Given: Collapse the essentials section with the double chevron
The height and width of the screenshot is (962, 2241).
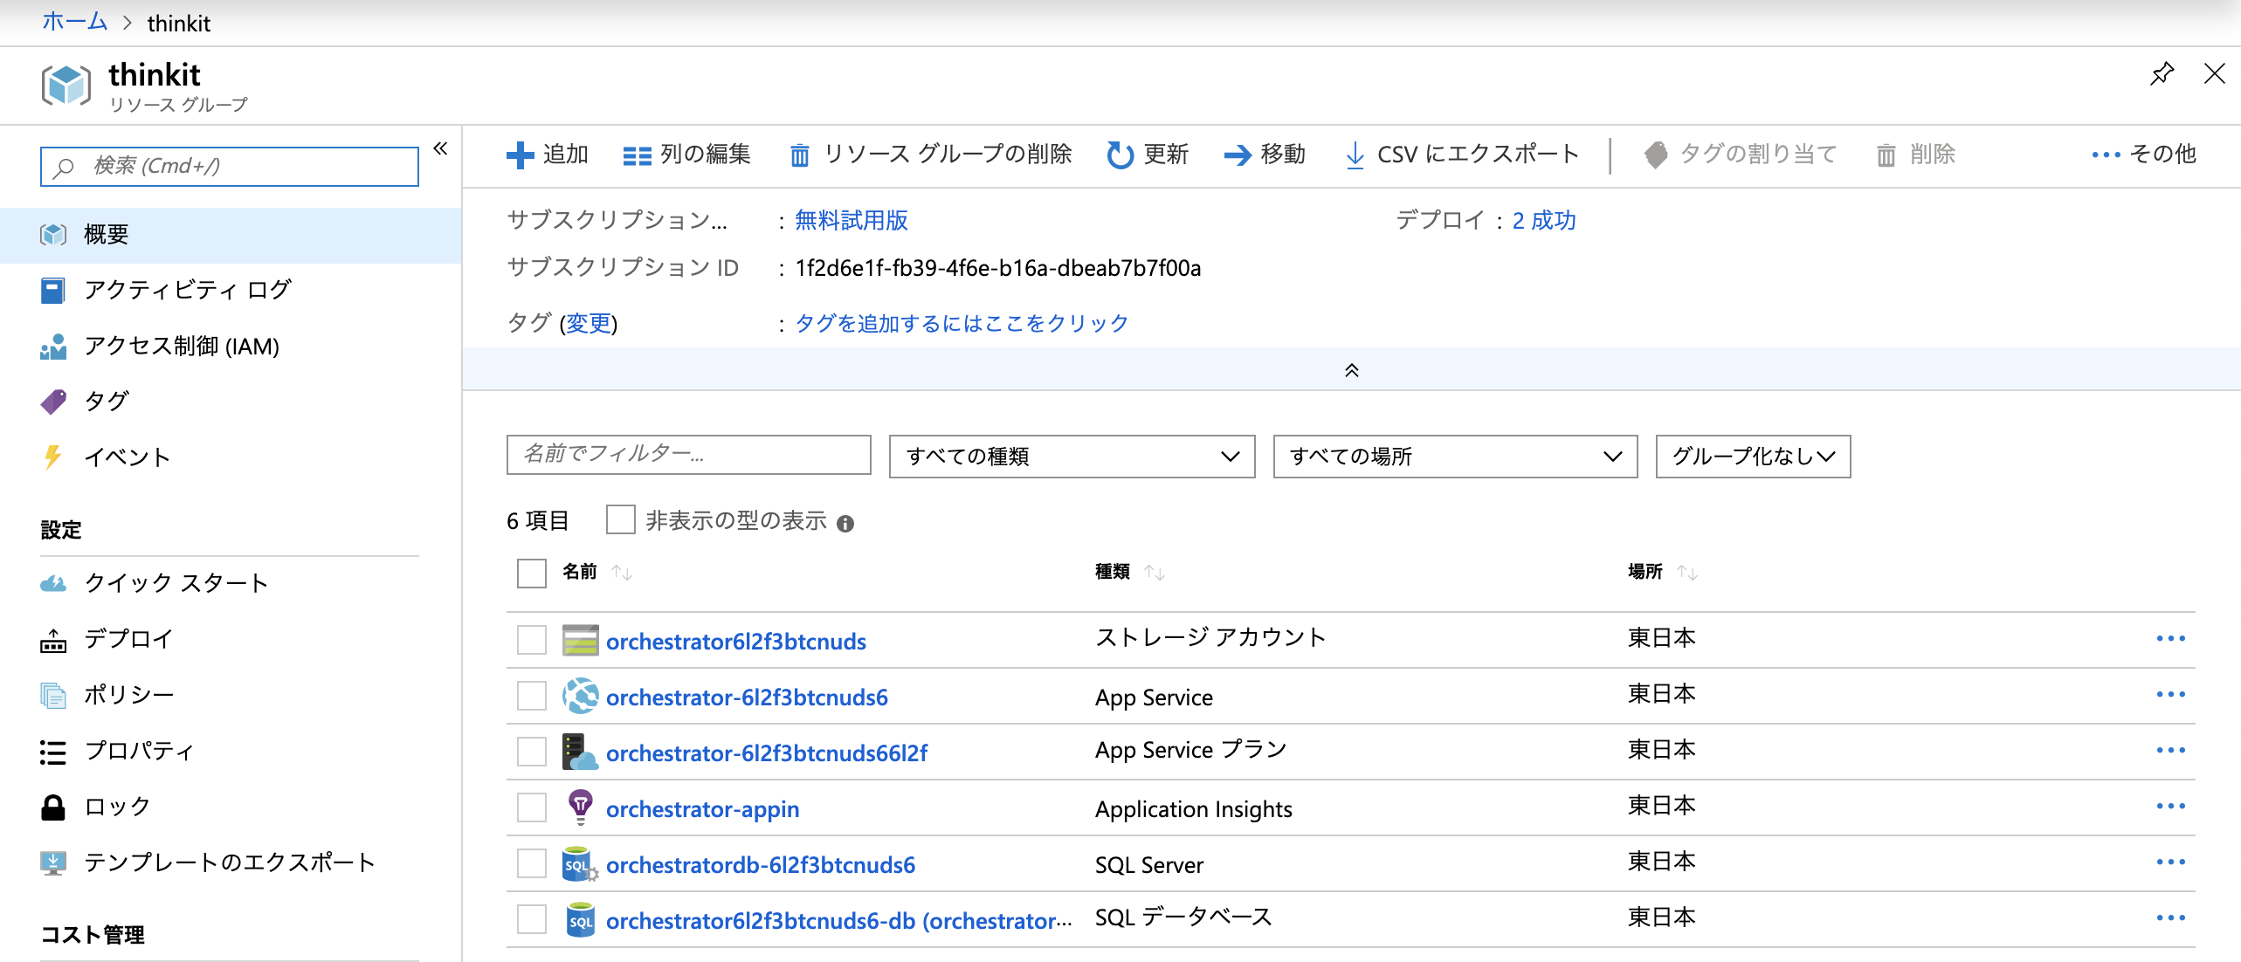Looking at the screenshot, I should pos(1351,370).
